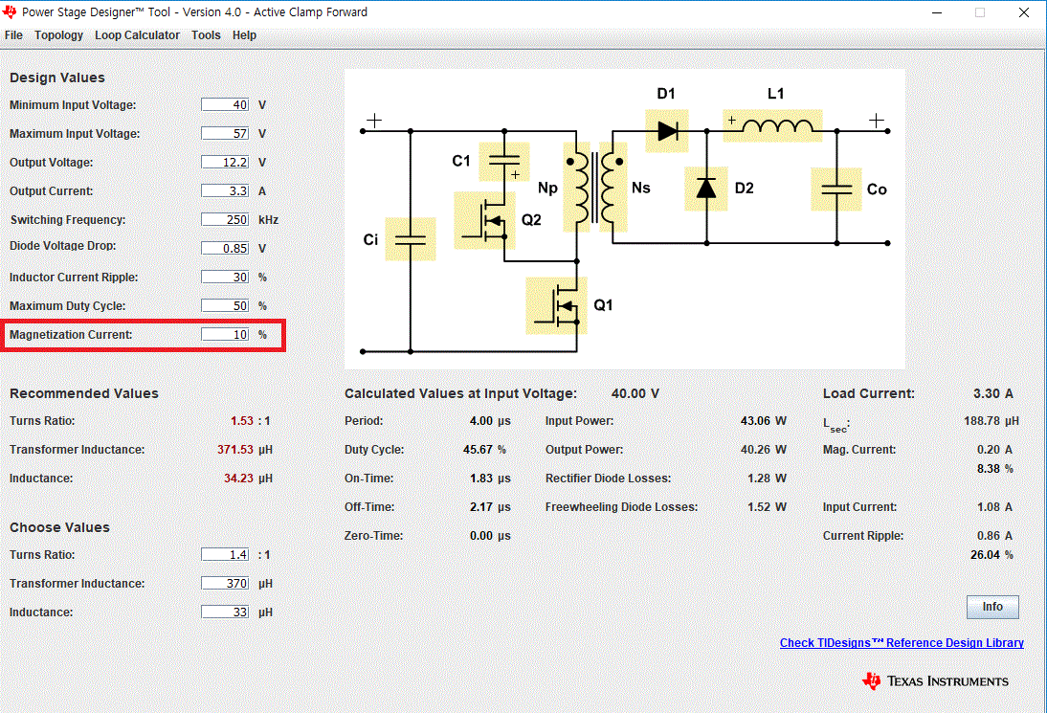This screenshot has width=1047, height=713.
Task: Click the Info button
Action: (992, 606)
